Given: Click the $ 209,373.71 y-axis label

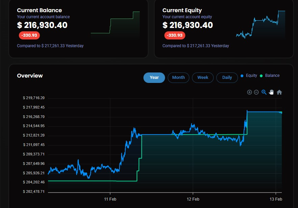Looking at the screenshot, I should (x=34, y=154).
